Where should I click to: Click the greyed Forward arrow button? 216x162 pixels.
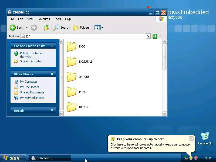click(x=34, y=28)
